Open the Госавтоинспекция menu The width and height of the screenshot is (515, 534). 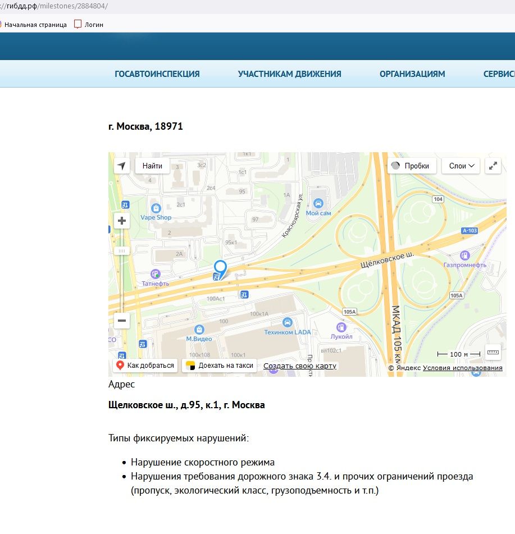coord(157,74)
